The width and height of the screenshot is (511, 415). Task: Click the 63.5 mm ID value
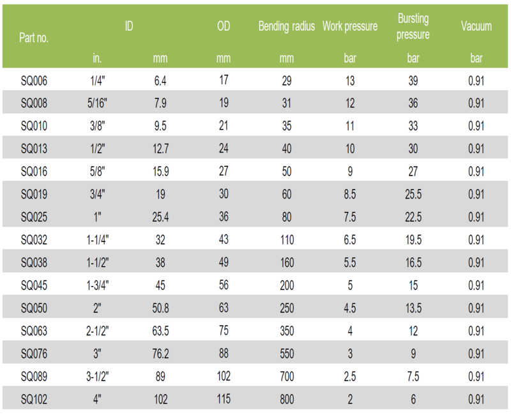(160, 331)
